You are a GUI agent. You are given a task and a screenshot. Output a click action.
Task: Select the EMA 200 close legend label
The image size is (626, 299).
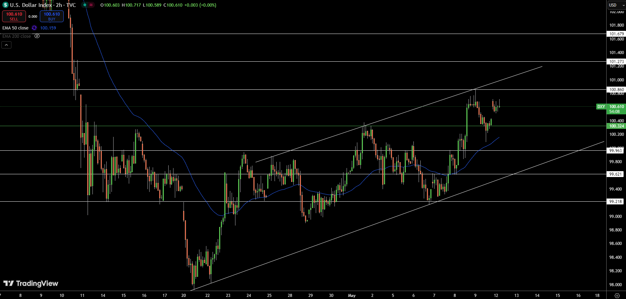click(x=16, y=36)
